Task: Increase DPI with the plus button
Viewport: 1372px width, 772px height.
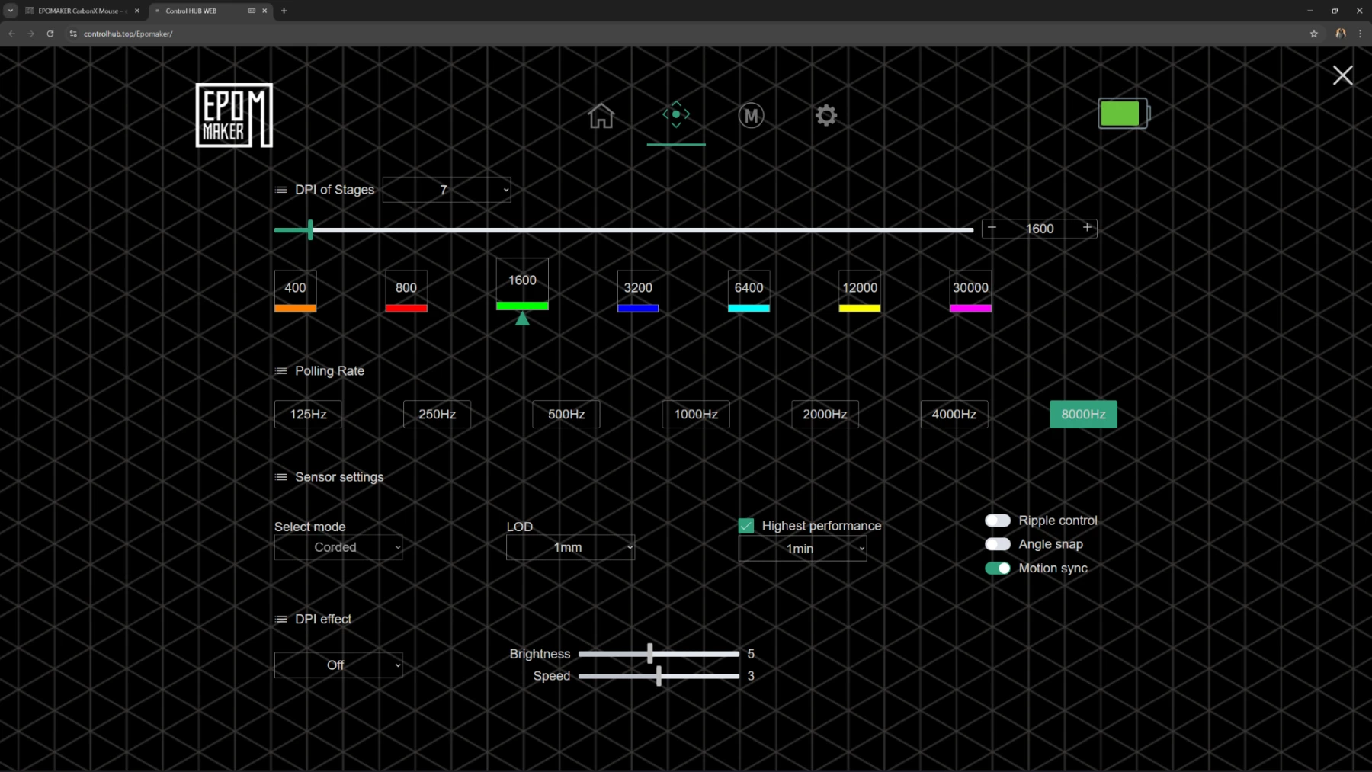Action: click(x=1087, y=228)
